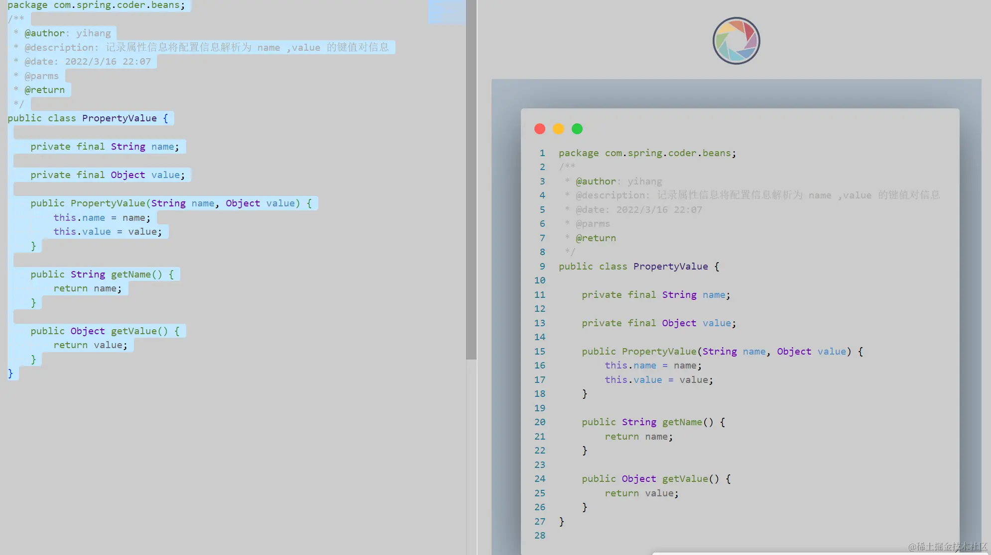The width and height of the screenshot is (991, 555).
Task: Click the package declaration in the editor
Action: [x=96, y=5]
